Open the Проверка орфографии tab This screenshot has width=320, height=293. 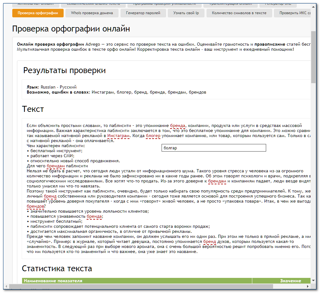(x=38, y=13)
